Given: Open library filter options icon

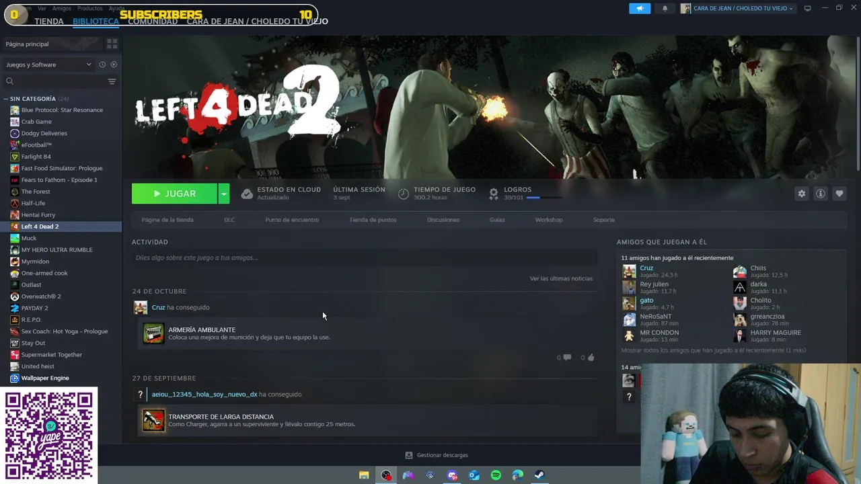Looking at the screenshot, I should (112, 81).
